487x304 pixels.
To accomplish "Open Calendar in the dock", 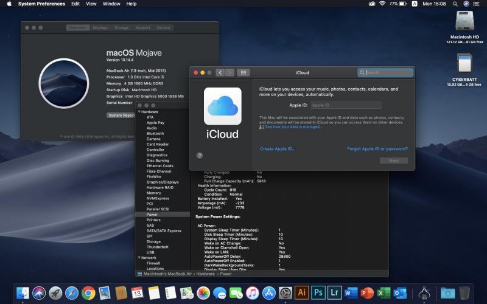I will [x=138, y=293].
